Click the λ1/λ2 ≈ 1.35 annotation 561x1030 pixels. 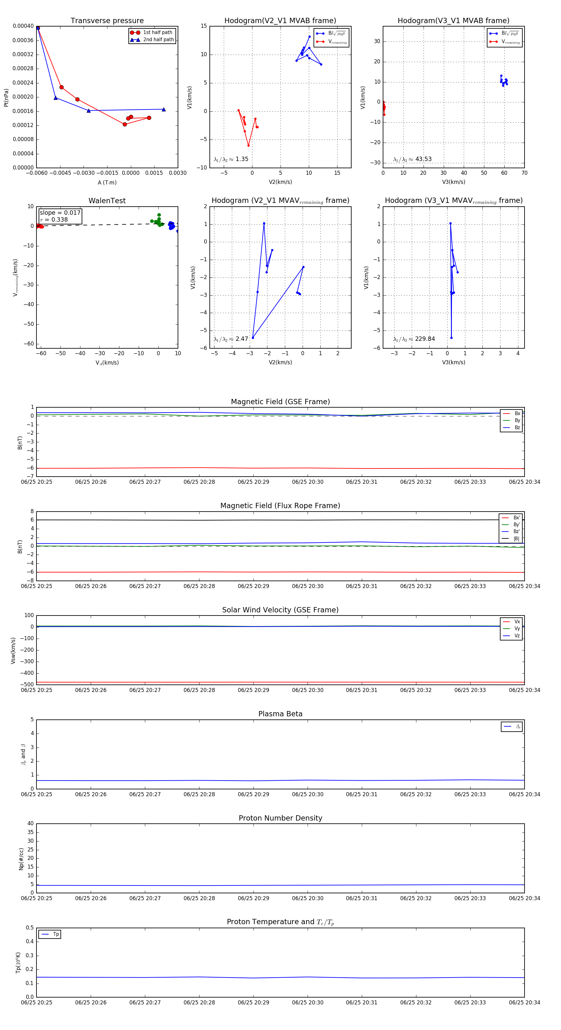(x=231, y=159)
